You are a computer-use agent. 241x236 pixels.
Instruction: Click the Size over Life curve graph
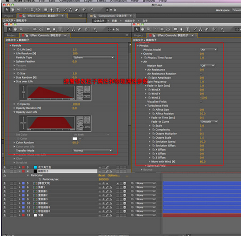[x=51, y=93]
